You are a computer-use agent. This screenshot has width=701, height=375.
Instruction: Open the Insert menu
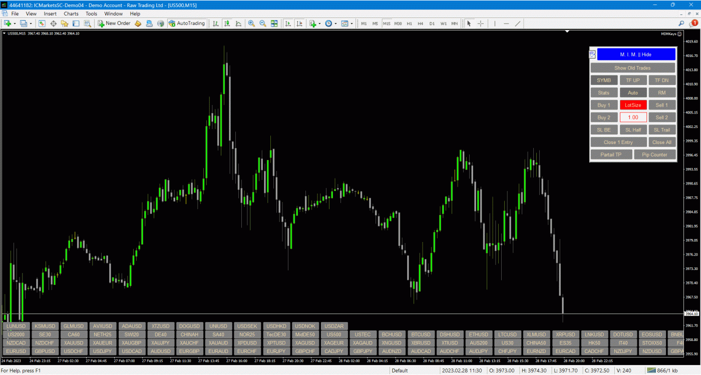[50, 13]
